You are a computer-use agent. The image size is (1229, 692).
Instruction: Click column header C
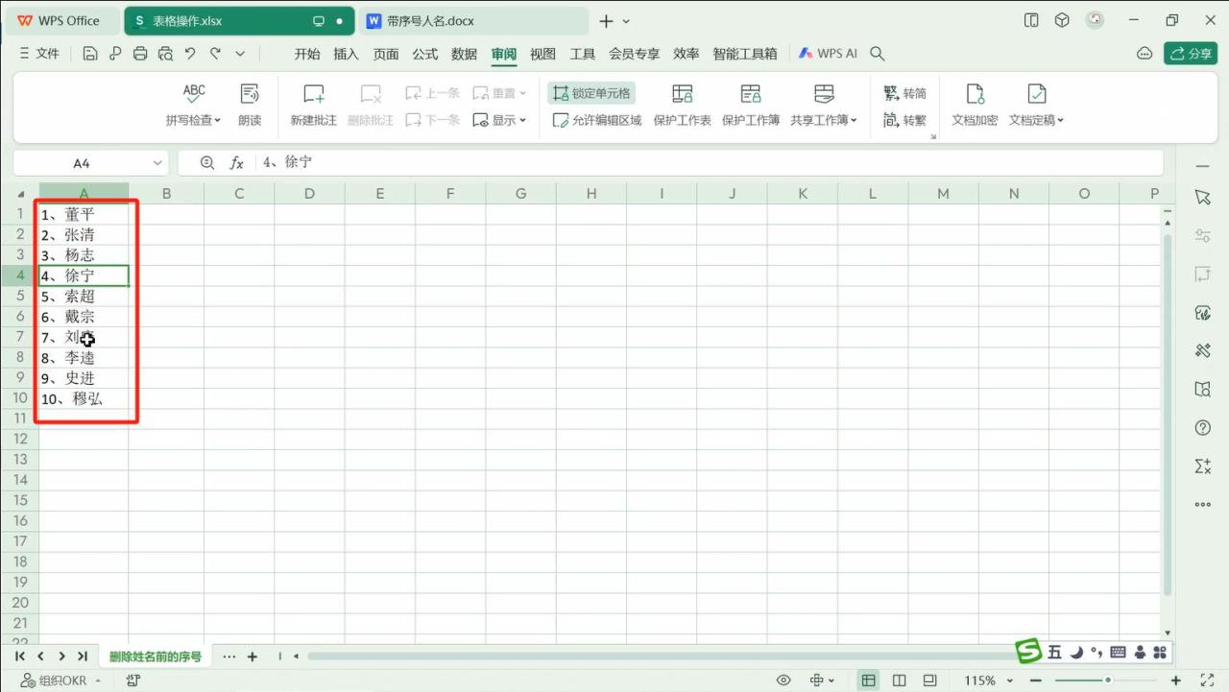pos(239,194)
